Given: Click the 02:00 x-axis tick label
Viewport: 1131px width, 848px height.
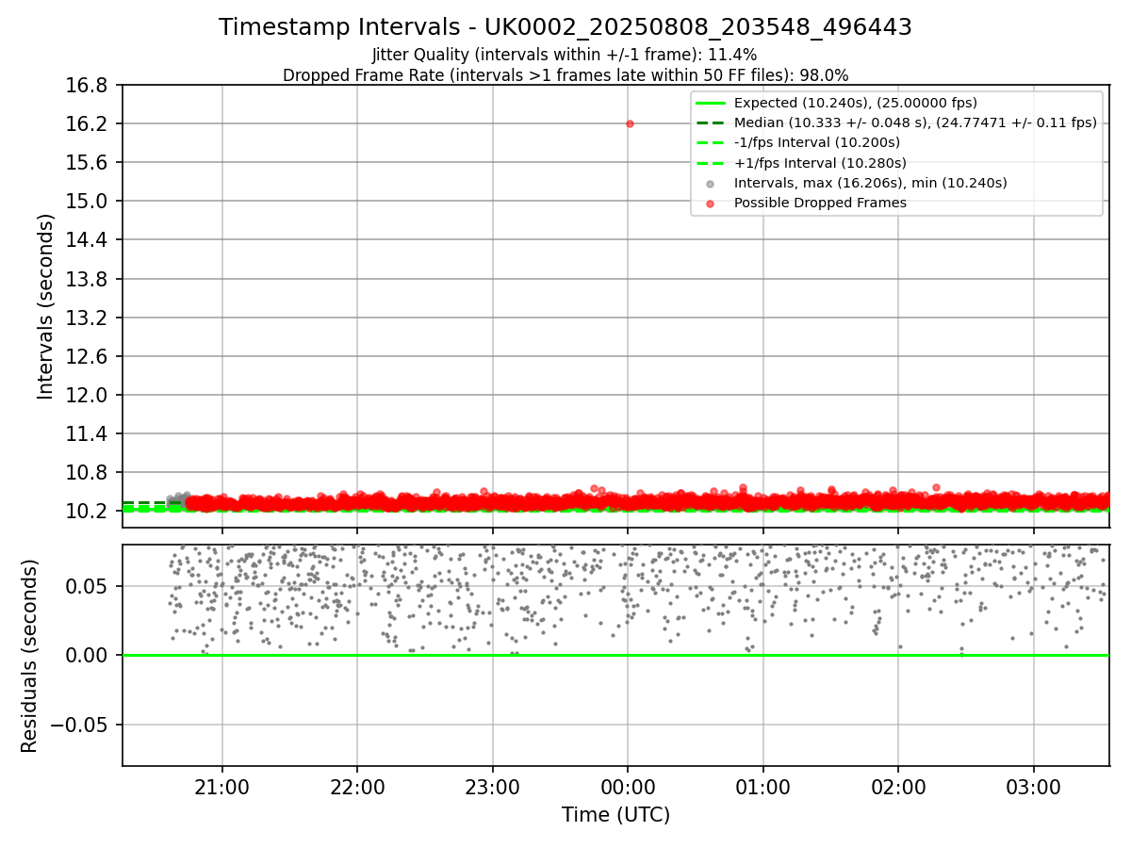Looking at the screenshot, I should point(898,786).
